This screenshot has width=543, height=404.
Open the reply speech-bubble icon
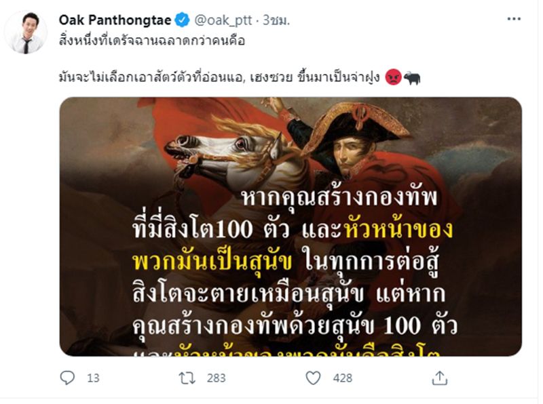(x=67, y=378)
